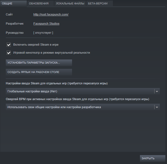Click СОЗДАТЬ ЯРЛЫК НА РАБОЧЕМ СТОЛЕ button
This screenshot has height=164, width=167.
pos(39,72)
